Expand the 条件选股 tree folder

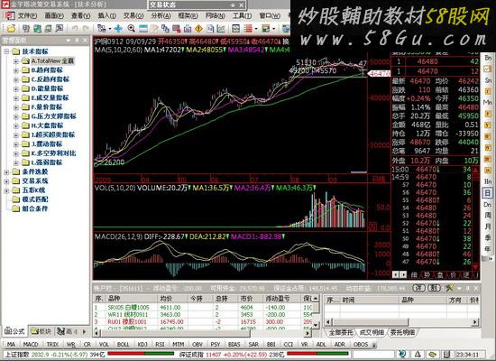point(6,172)
